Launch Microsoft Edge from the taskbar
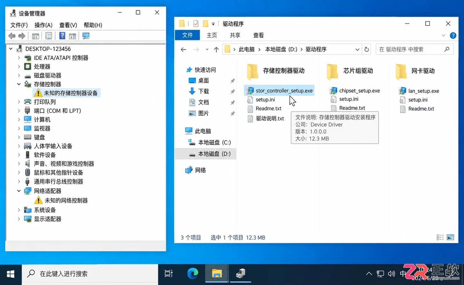The width and height of the screenshot is (464, 285). click(x=193, y=274)
